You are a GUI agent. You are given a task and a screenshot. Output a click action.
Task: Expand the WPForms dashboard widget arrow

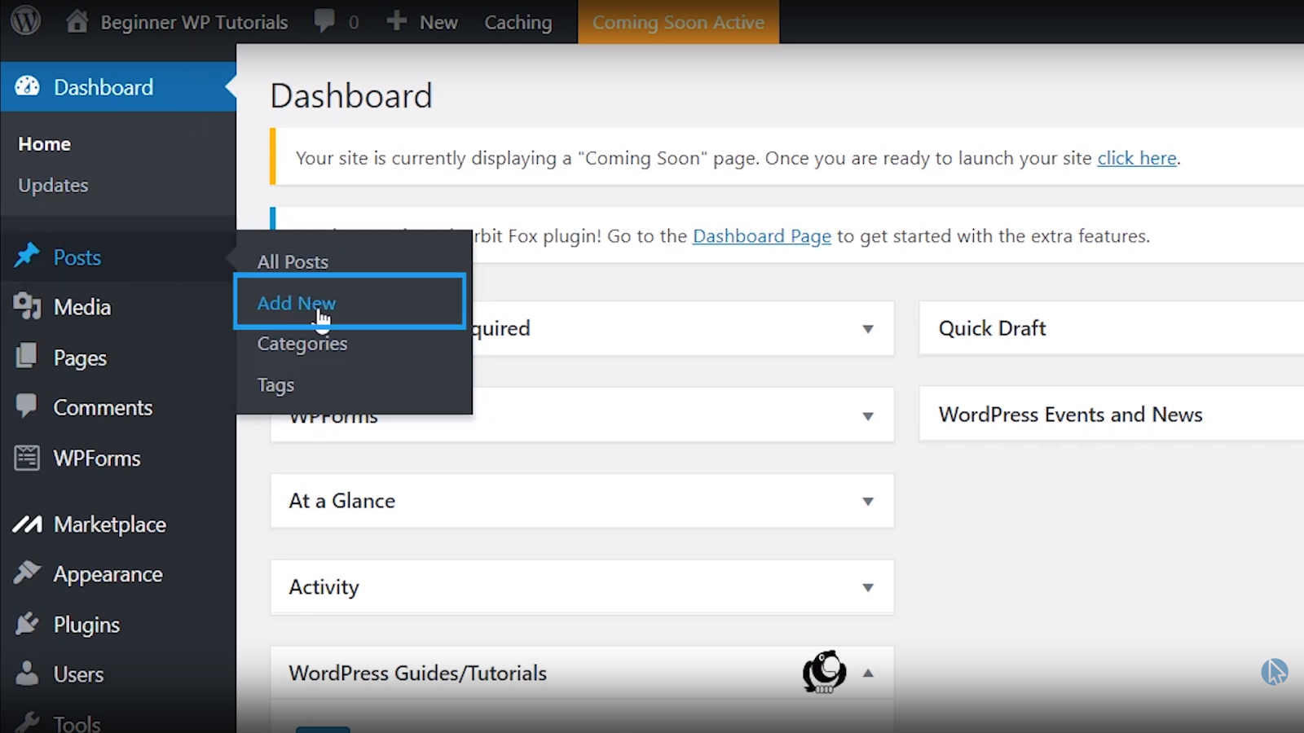[868, 416]
